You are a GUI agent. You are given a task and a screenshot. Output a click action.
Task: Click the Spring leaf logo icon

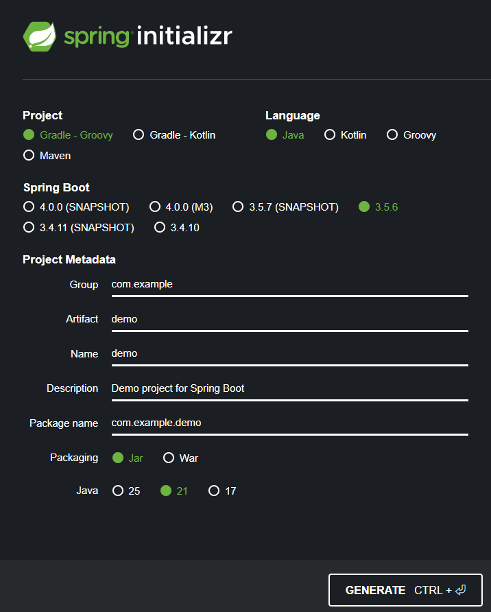pyautogui.click(x=39, y=36)
